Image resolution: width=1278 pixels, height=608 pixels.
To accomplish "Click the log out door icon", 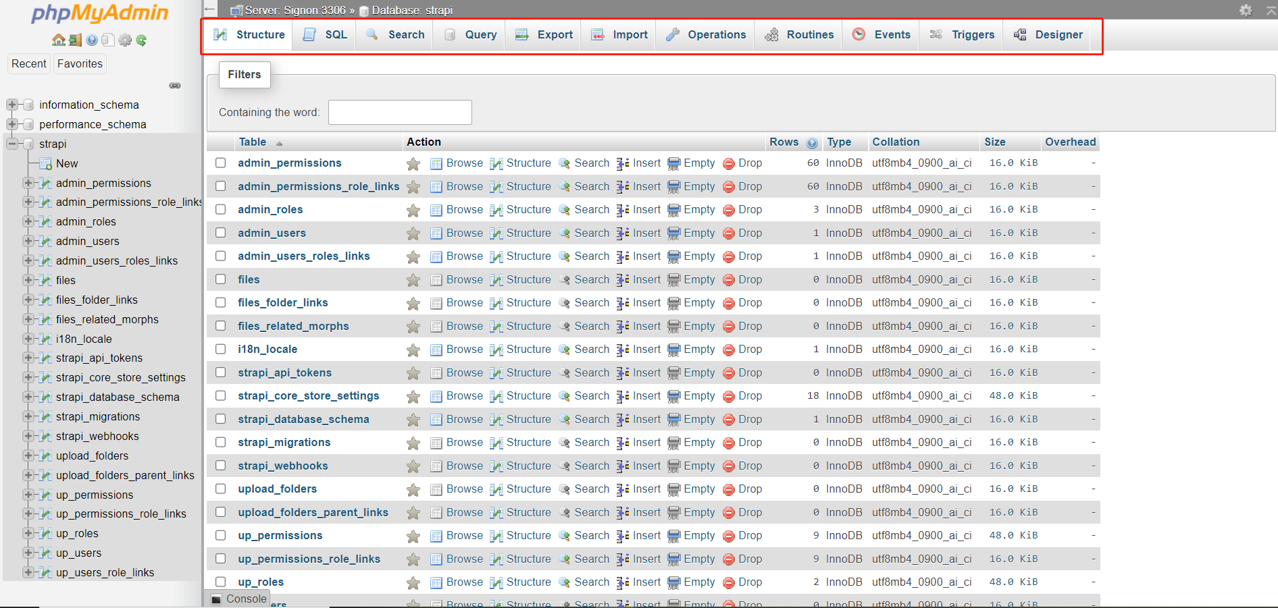I will click(75, 40).
